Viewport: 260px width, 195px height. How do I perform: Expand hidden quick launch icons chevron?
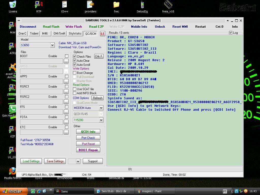tap(51, 190)
